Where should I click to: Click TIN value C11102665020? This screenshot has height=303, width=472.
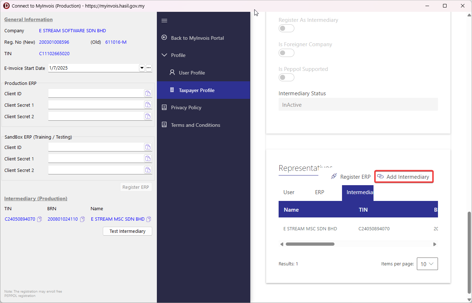coord(54,54)
